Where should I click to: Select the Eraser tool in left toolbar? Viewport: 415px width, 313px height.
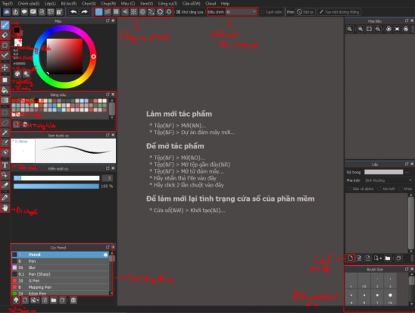tap(5, 35)
